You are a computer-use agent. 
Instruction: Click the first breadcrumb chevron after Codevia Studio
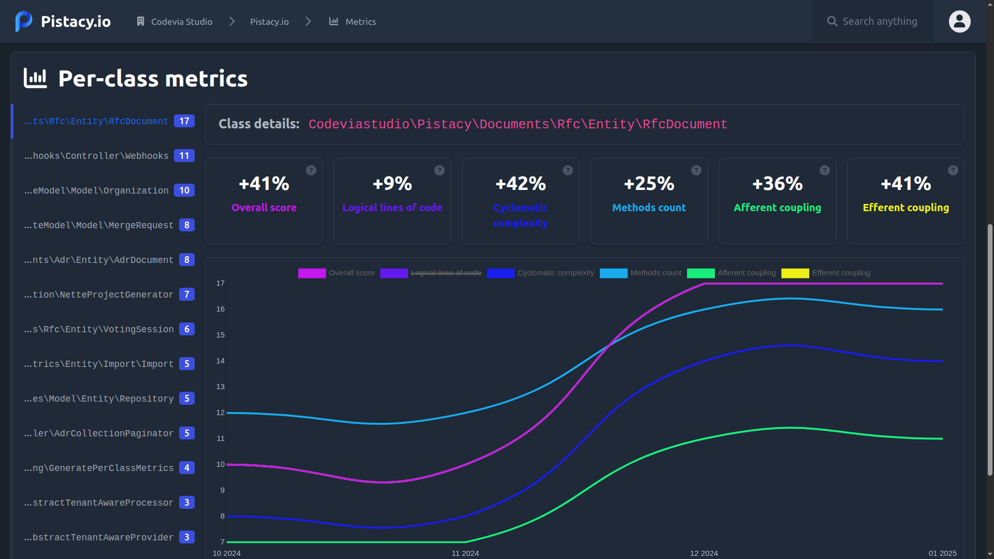coord(232,21)
